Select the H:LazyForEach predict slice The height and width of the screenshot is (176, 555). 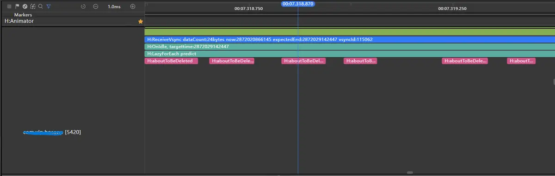tap(350, 54)
